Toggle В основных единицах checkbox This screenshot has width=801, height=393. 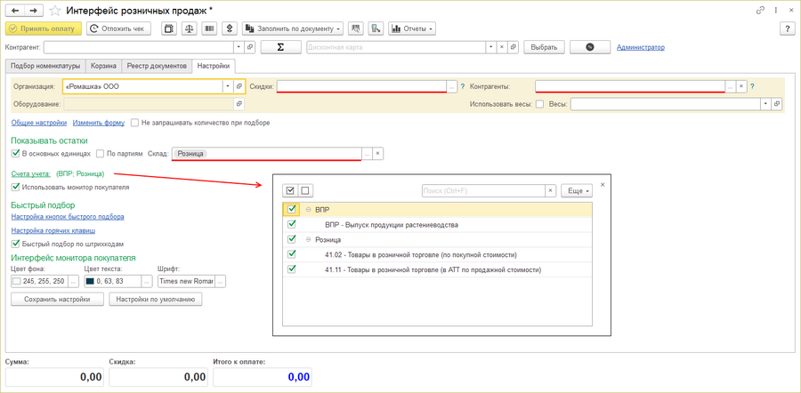coord(15,153)
